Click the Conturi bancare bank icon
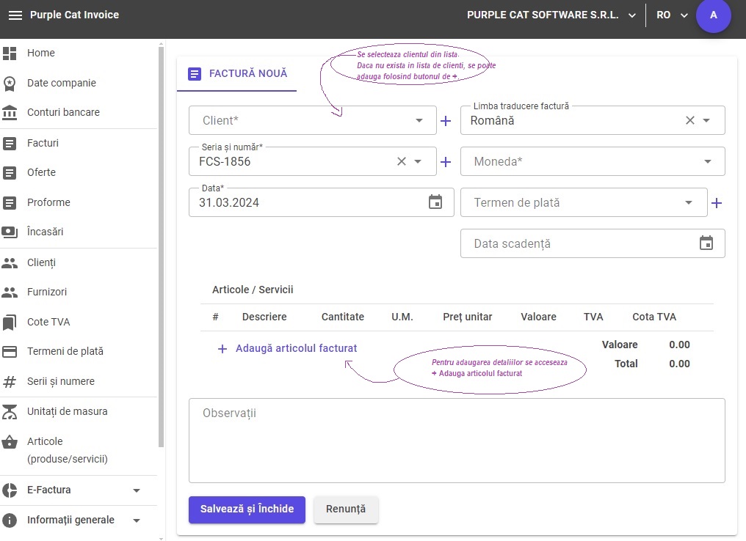The image size is (746, 541). [10, 113]
